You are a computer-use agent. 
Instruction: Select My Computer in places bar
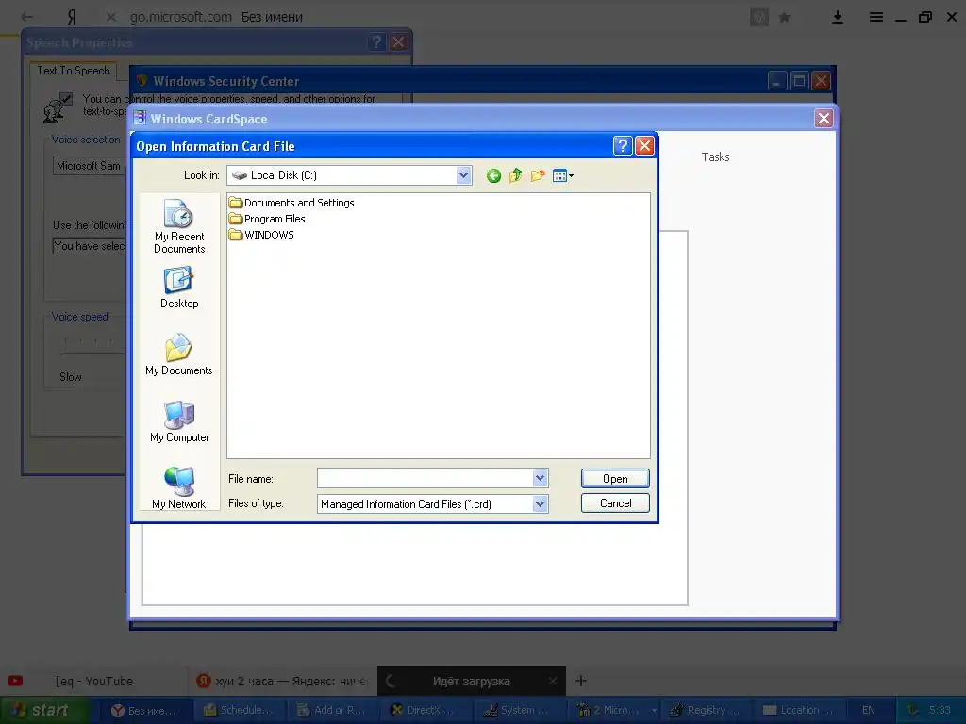click(179, 421)
